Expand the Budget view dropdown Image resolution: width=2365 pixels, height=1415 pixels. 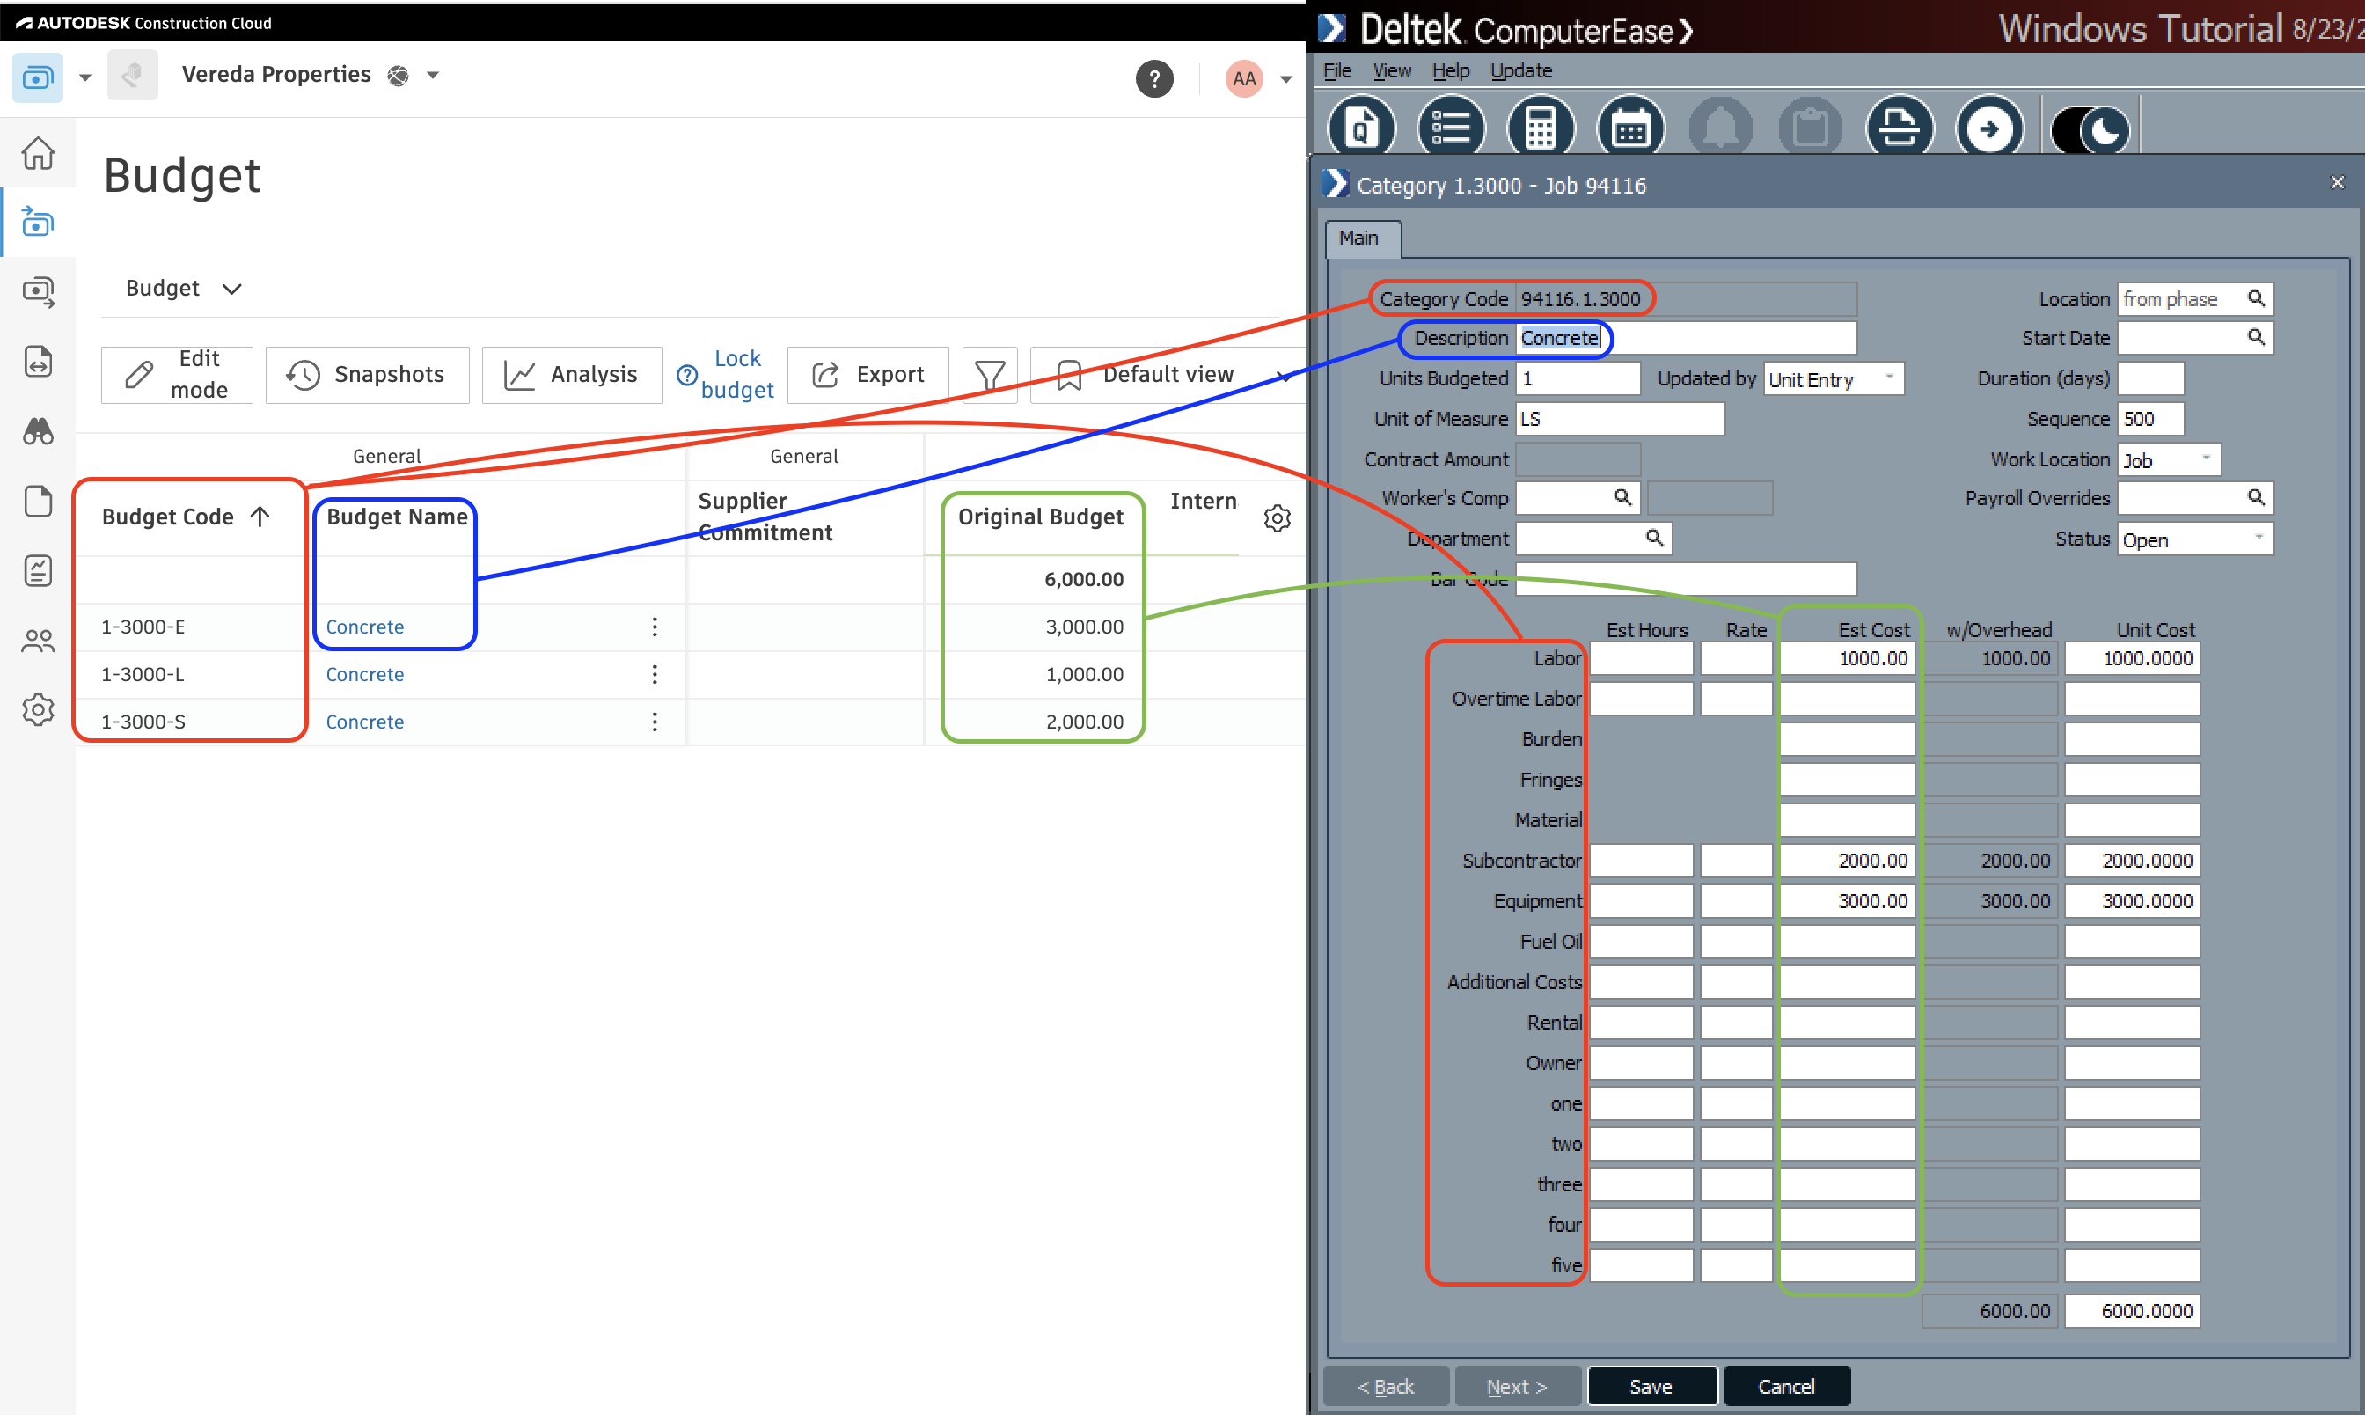point(183,288)
